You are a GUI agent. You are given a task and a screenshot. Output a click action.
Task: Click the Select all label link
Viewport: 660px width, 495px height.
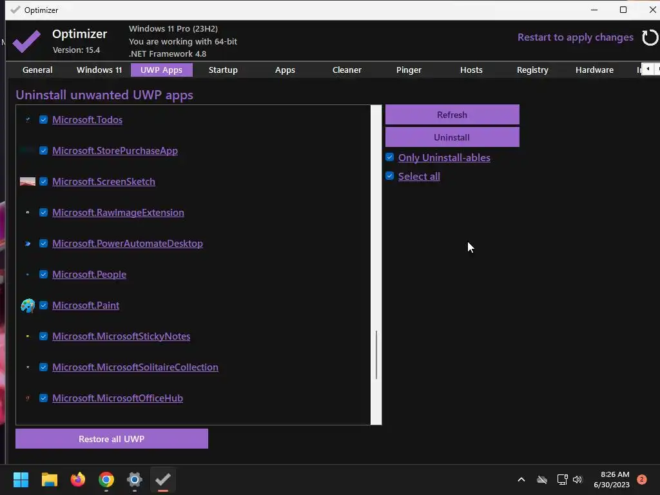pyautogui.click(x=419, y=176)
